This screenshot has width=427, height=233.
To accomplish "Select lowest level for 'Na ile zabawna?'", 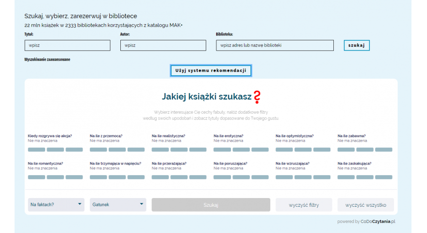I will click(346, 150).
